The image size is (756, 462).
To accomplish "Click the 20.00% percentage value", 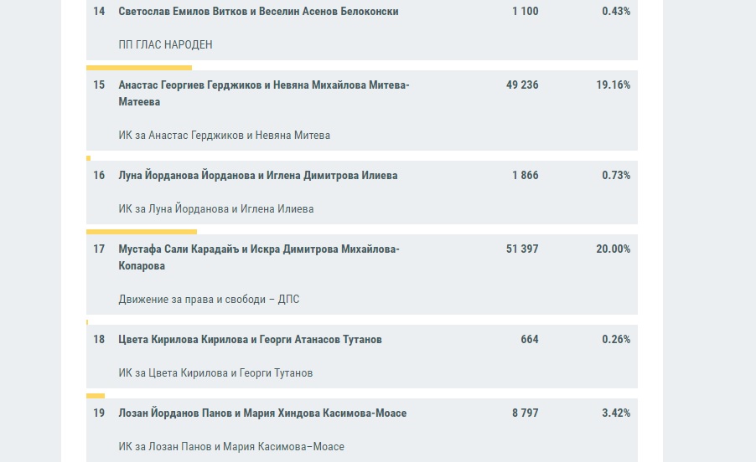I will [613, 249].
